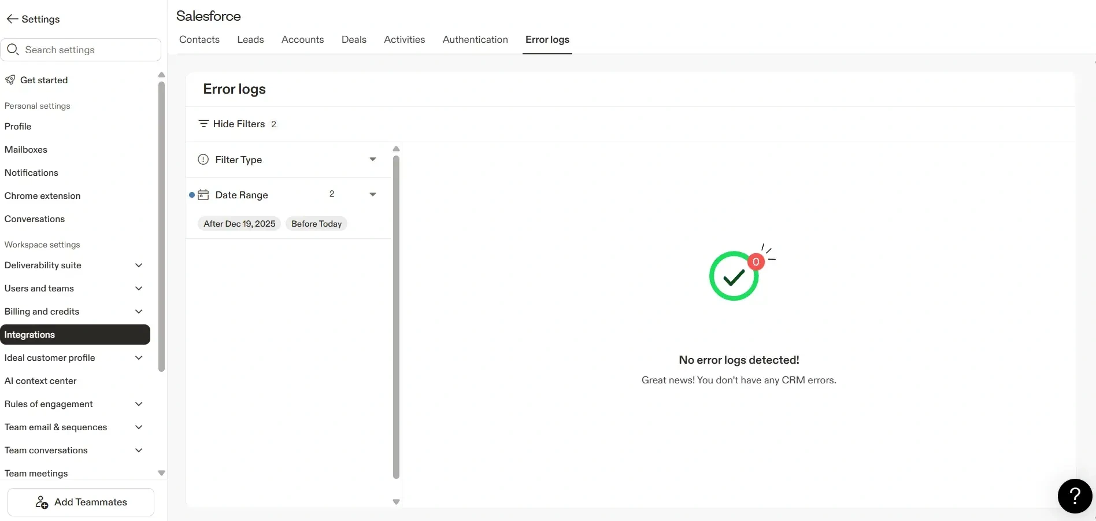The height and width of the screenshot is (521, 1096).
Task: Select the Before Today date chip
Action: pyautogui.click(x=316, y=224)
